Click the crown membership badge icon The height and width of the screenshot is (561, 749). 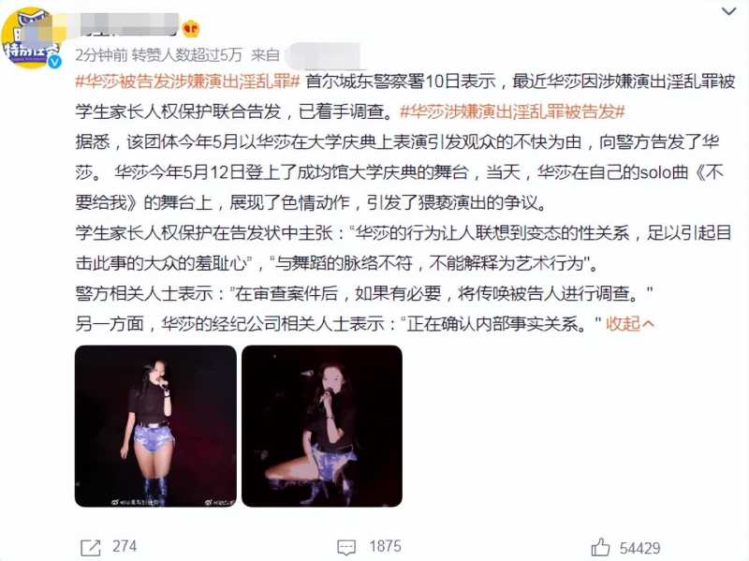pyautogui.click(x=191, y=29)
